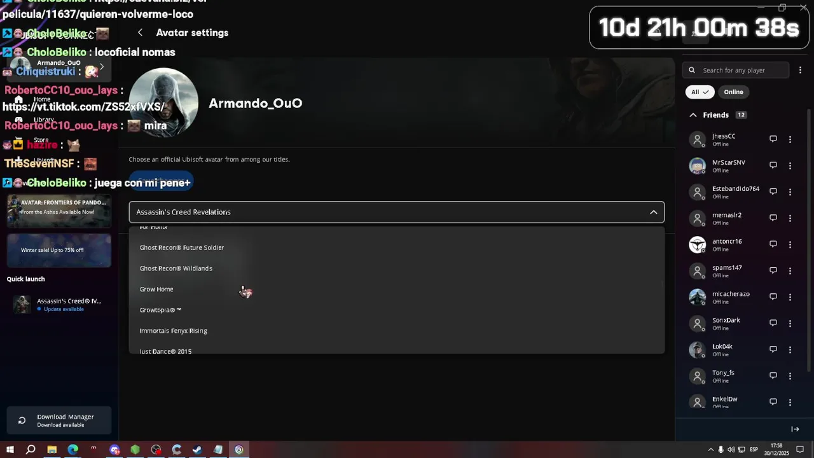Click in the Search for any player field

click(736, 70)
